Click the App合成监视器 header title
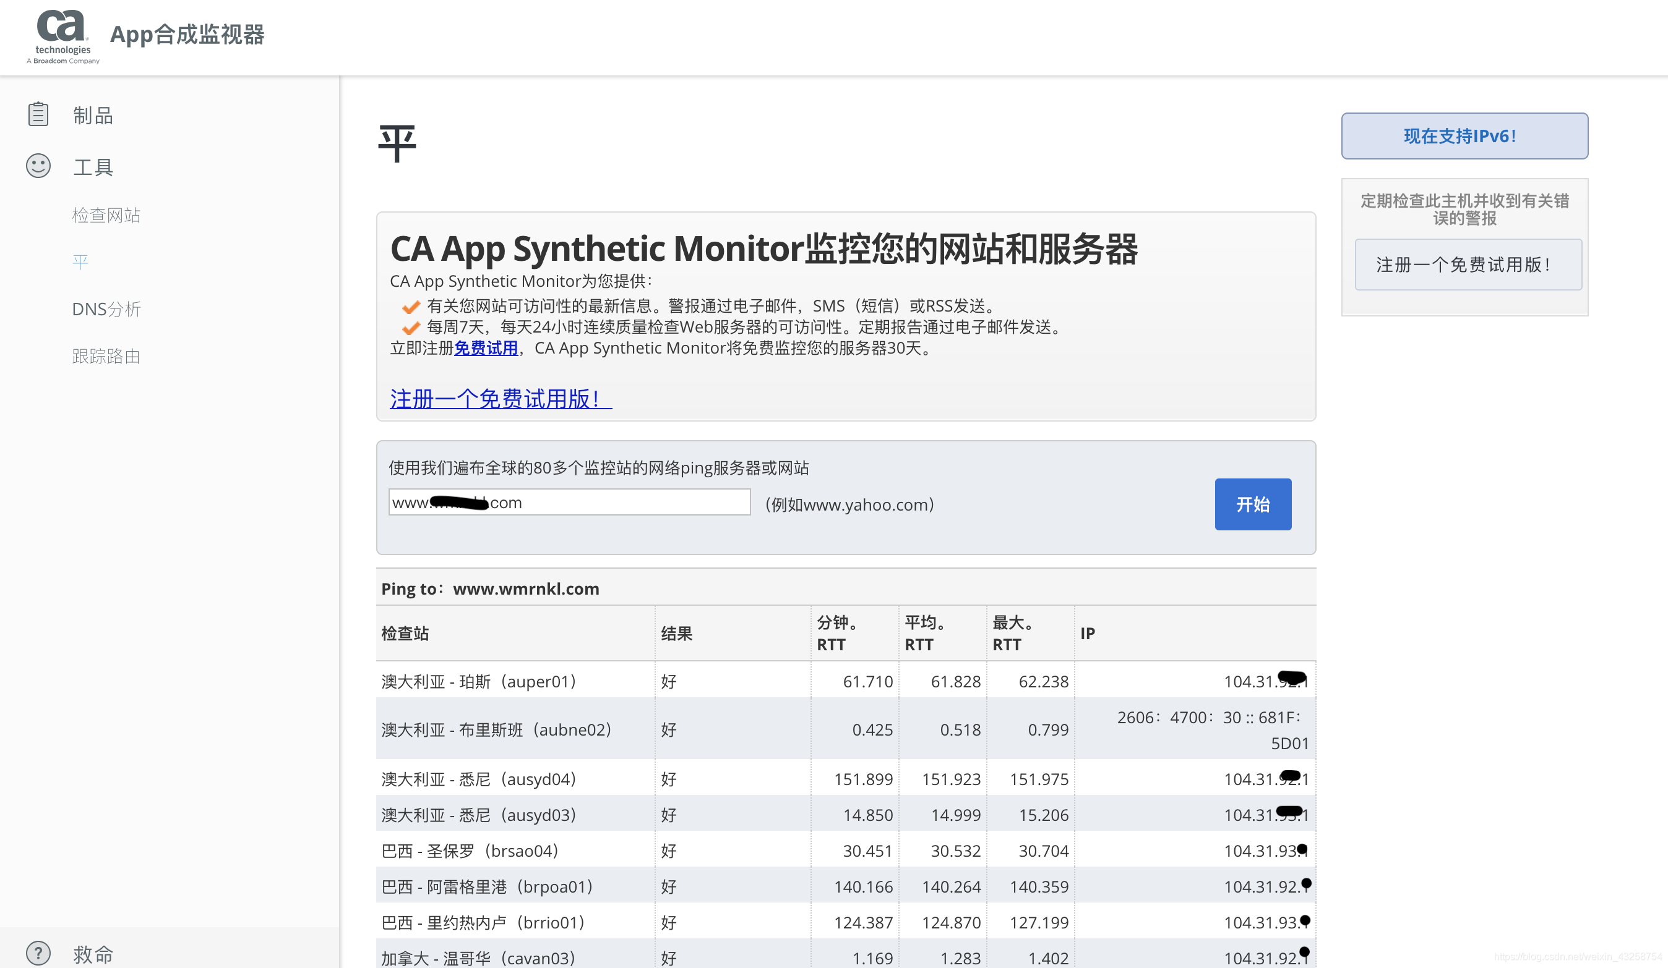 (x=187, y=35)
